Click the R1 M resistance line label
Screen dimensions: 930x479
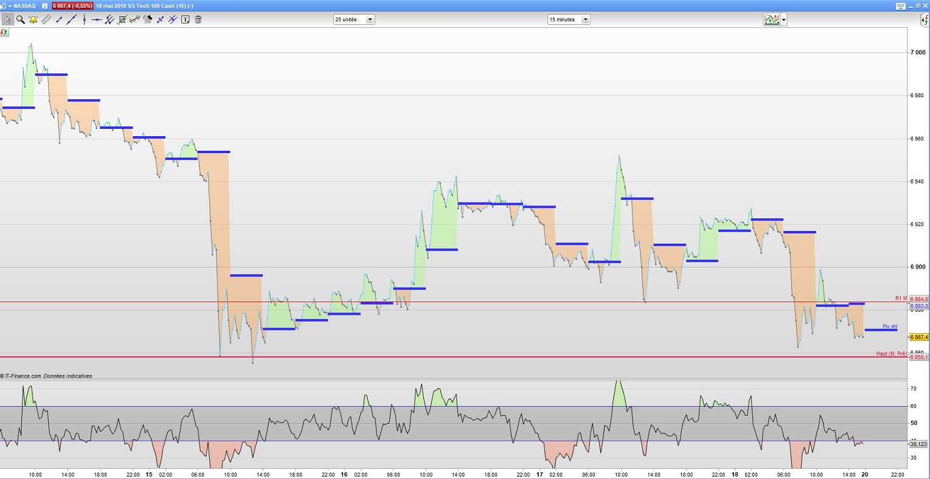(x=901, y=298)
